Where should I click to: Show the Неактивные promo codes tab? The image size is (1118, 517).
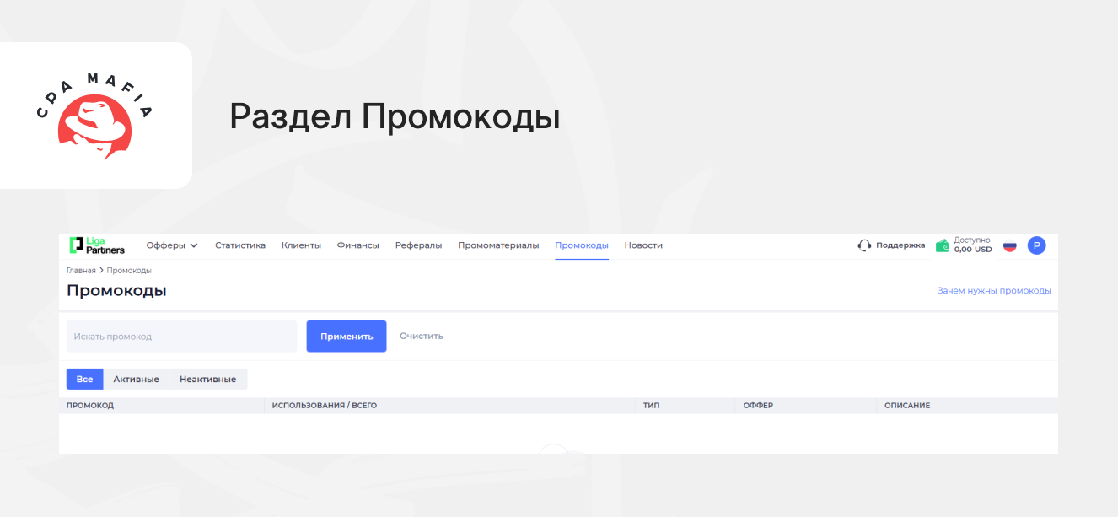pyautogui.click(x=207, y=380)
